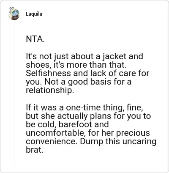Screen dimensions: 169x173
Task: Click the word "Dump" in the last paragraph
Action: 91,141
